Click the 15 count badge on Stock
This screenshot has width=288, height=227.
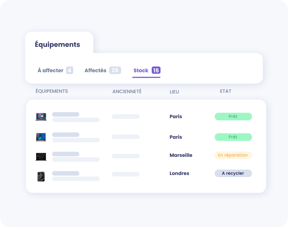[x=156, y=70]
